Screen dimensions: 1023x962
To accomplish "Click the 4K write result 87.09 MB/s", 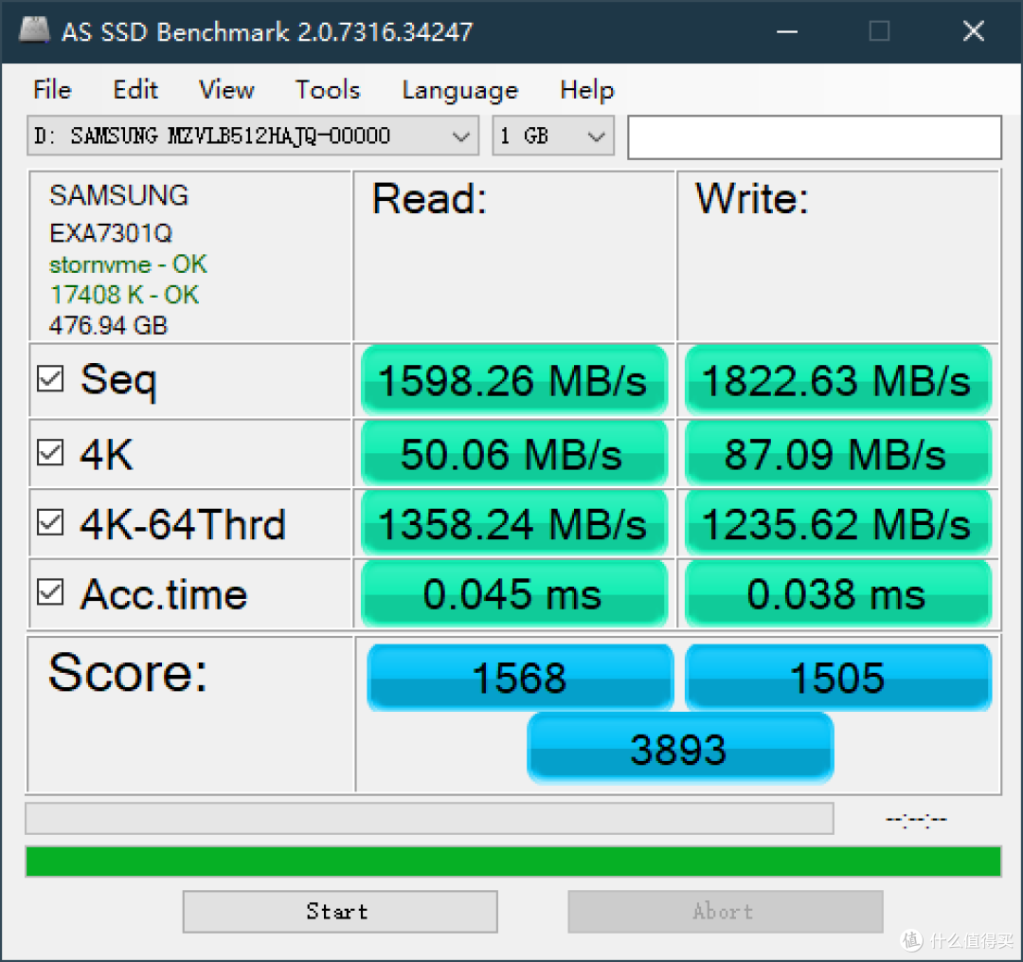I will pos(838,454).
